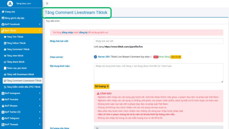Click the Tăng Comment Livestream Tiktok page heading
Image resolution: width=229 pixels, height=129 pixels.
pyautogui.click(x=76, y=12)
